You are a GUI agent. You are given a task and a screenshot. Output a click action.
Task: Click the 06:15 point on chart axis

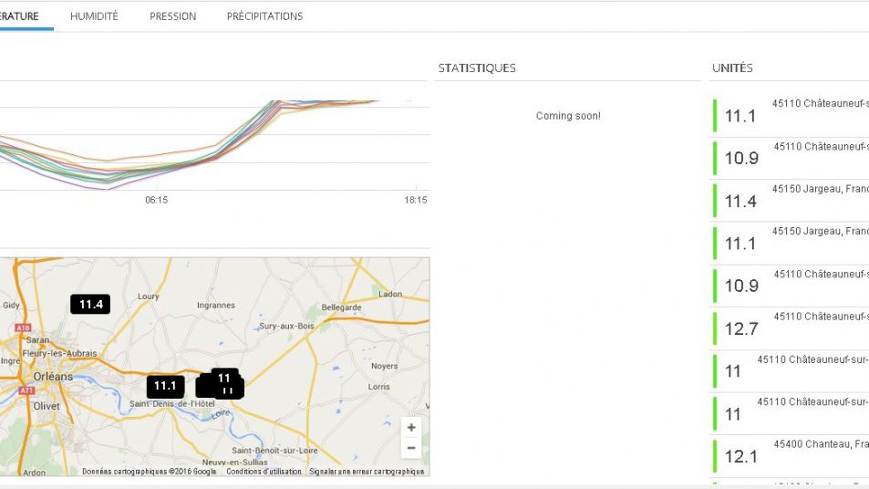155,200
